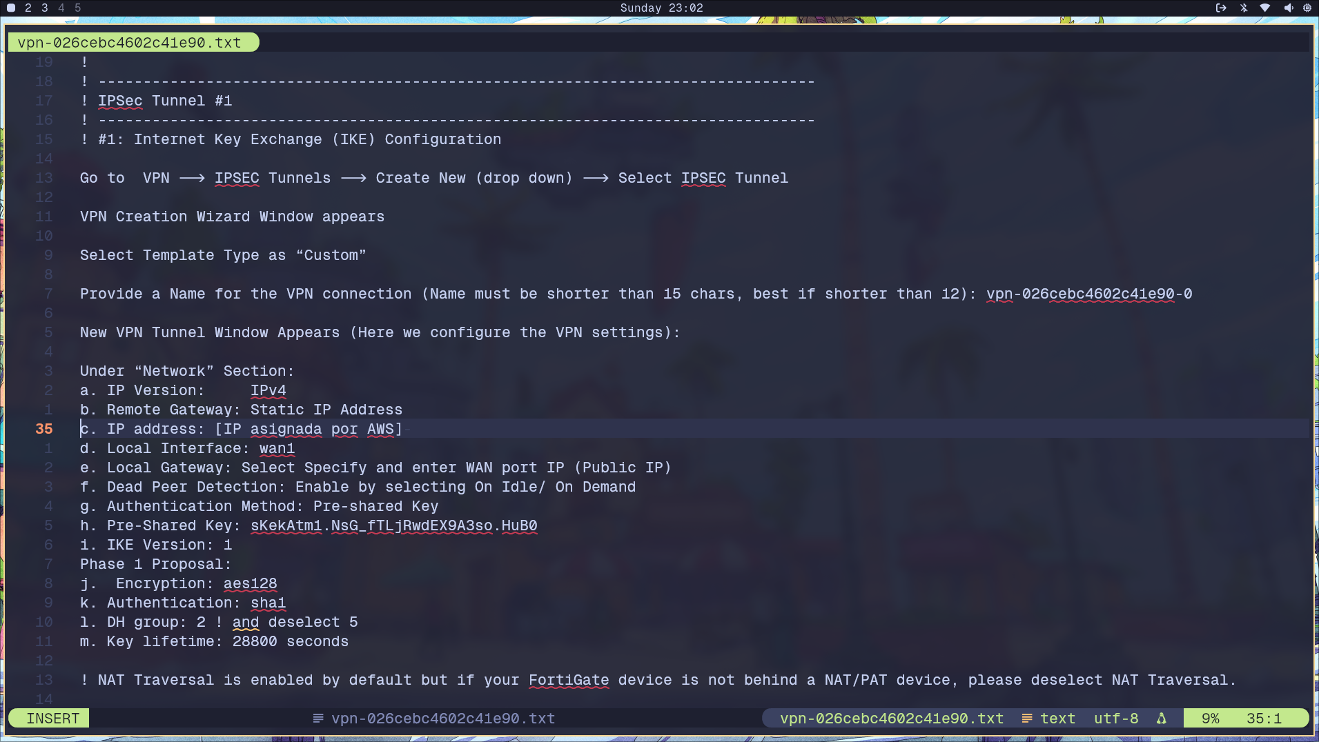Open the Wi-Fi network indicator
Screen dimensions: 1319x742
1265,8
